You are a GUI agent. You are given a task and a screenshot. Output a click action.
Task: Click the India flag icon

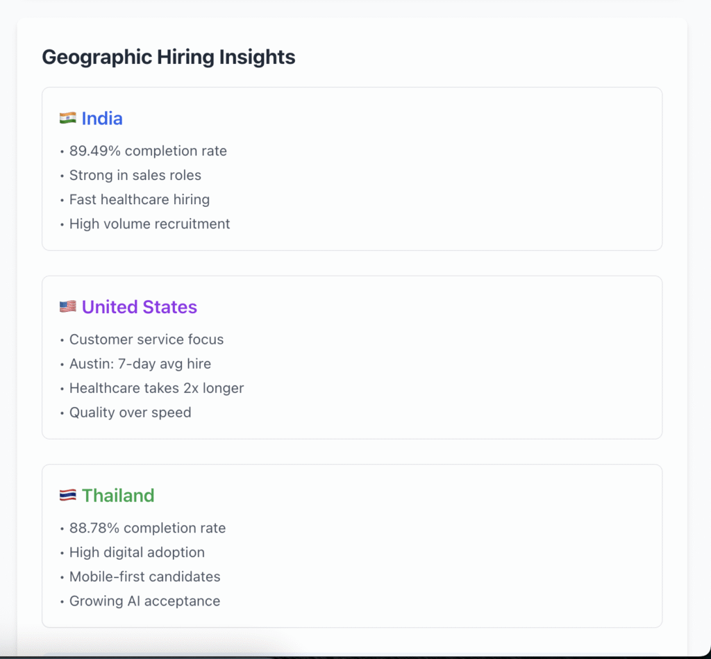click(x=67, y=119)
